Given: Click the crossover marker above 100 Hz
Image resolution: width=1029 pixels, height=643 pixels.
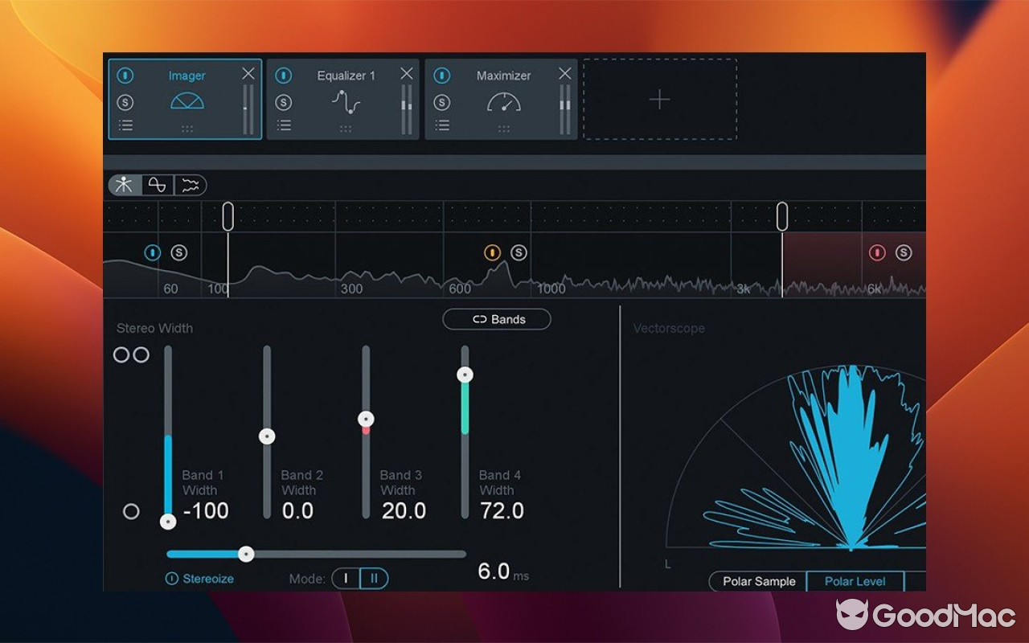Looking at the screenshot, I should click(x=228, y=215).
